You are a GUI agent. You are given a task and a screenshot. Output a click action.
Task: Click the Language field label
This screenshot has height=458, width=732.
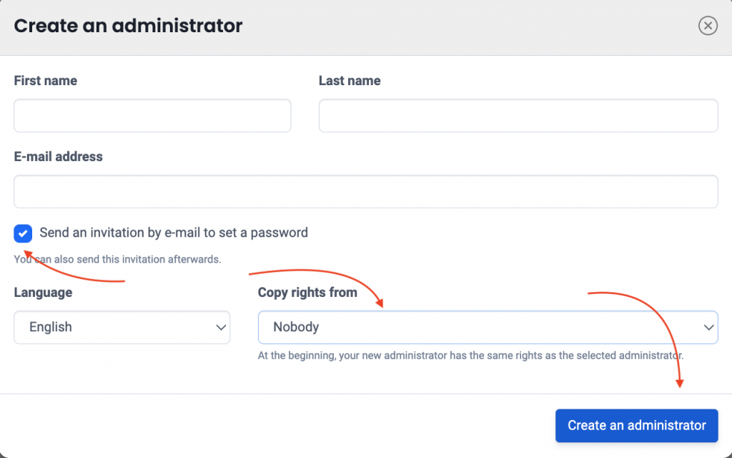pyautogui.click(x=43, y=293)
